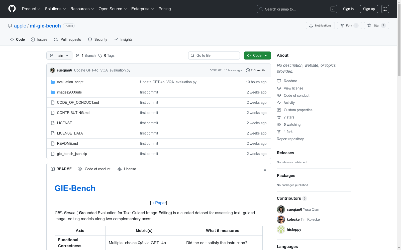Viewport: 401px width, 250px height.
Task: View the 0 Tags list
Action: click(107, 55)
